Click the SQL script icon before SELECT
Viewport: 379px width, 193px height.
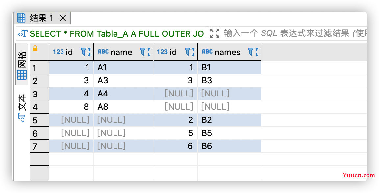tap(23, 34)
